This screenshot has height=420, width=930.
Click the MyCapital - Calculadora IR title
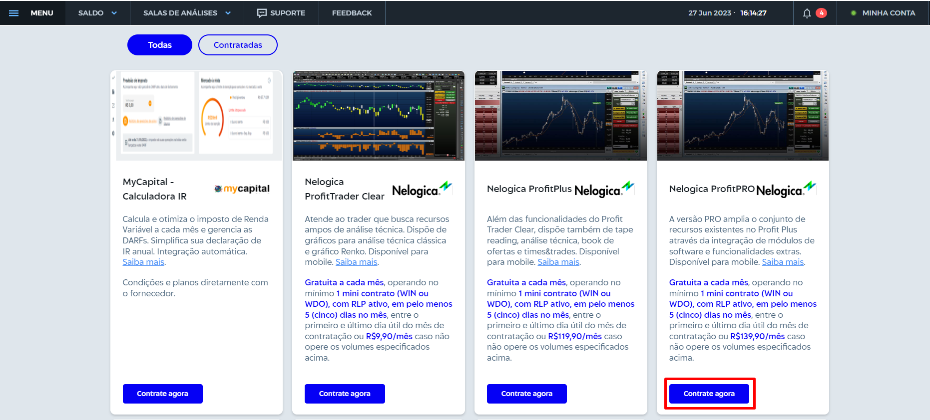point(155,189)
